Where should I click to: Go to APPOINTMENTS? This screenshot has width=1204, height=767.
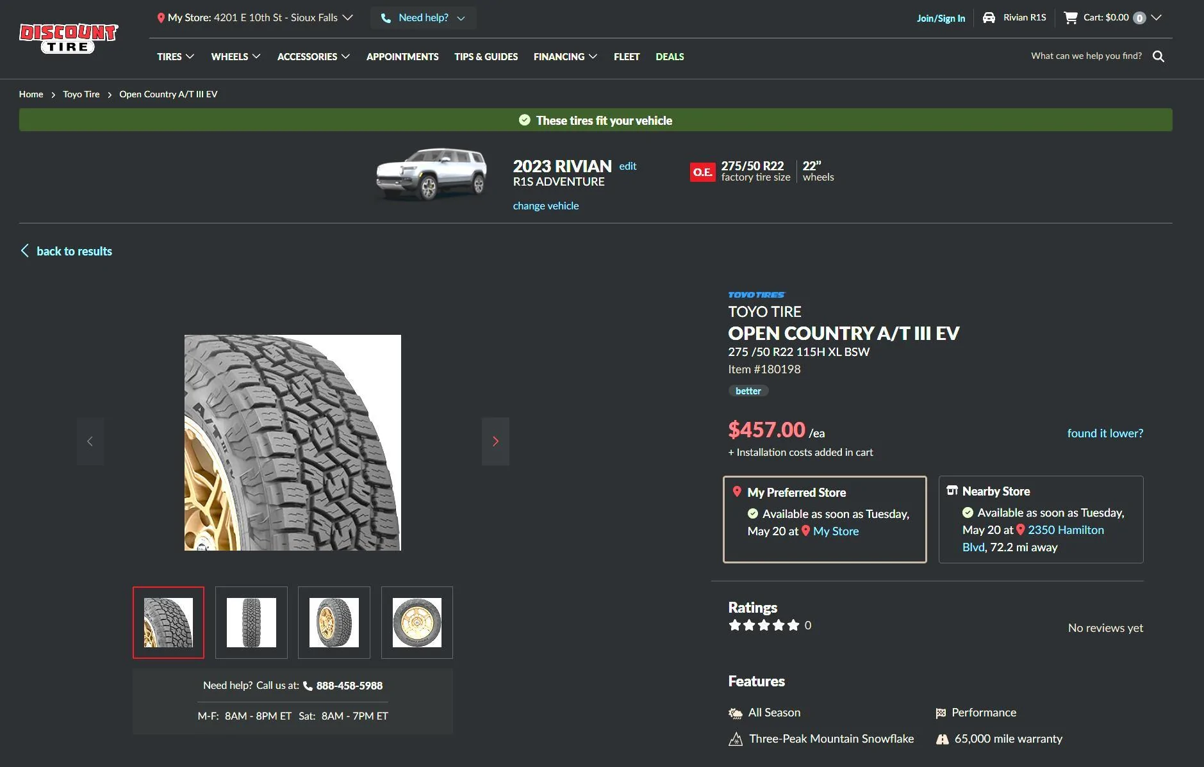pyautogui.click(x=402, y=56)
